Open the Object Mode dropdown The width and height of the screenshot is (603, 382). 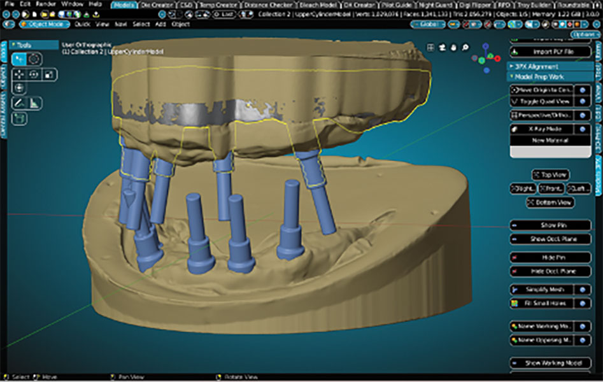[x=44, y=24]
